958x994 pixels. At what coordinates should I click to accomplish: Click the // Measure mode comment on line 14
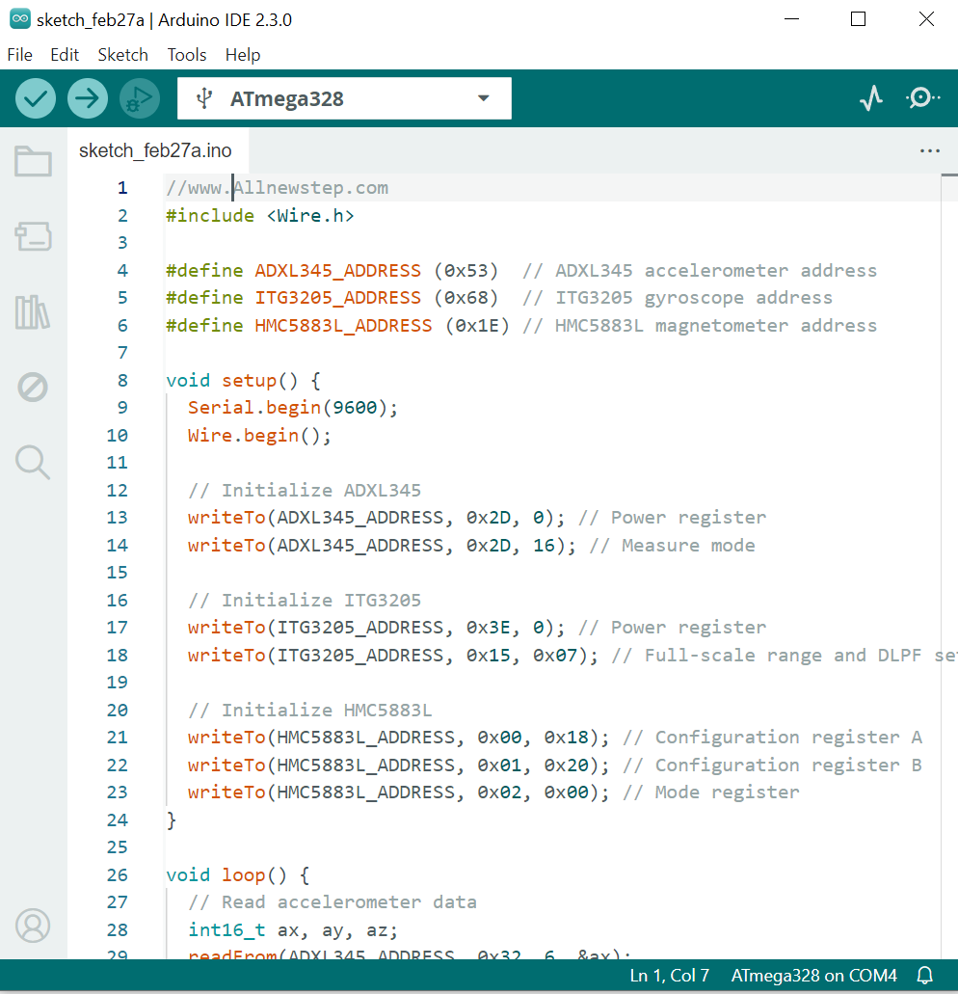[673, 545]
